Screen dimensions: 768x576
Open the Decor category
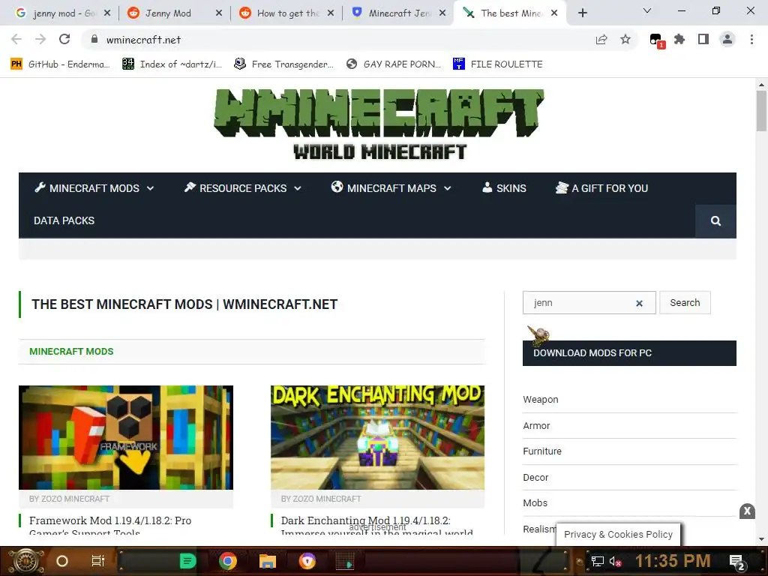[x=535, y=478]
